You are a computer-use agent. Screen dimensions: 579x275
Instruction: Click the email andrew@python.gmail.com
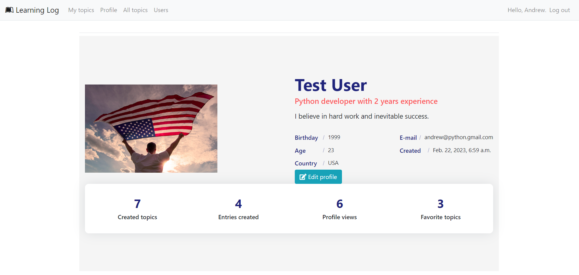click(x=458, y=137)
